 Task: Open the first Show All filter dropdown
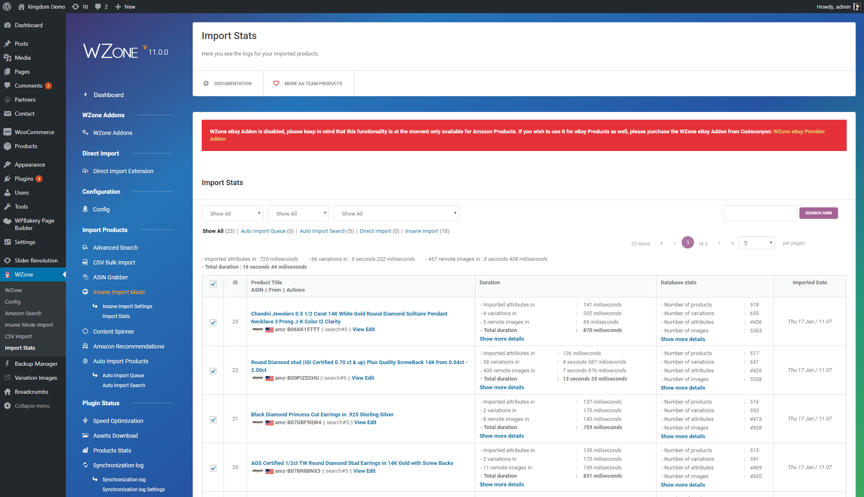click(x=233, y=214)
